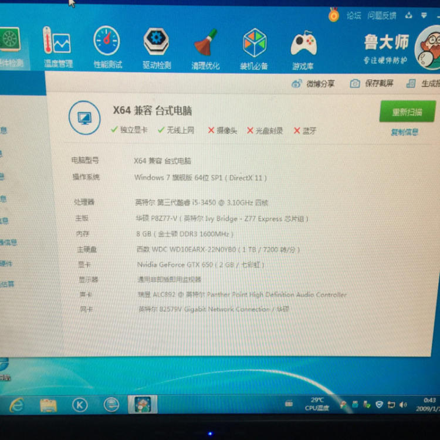Open Internet Explorer from the taskbar
The image size is (440, 440).
pyautogui.click(x=17, y=405)
